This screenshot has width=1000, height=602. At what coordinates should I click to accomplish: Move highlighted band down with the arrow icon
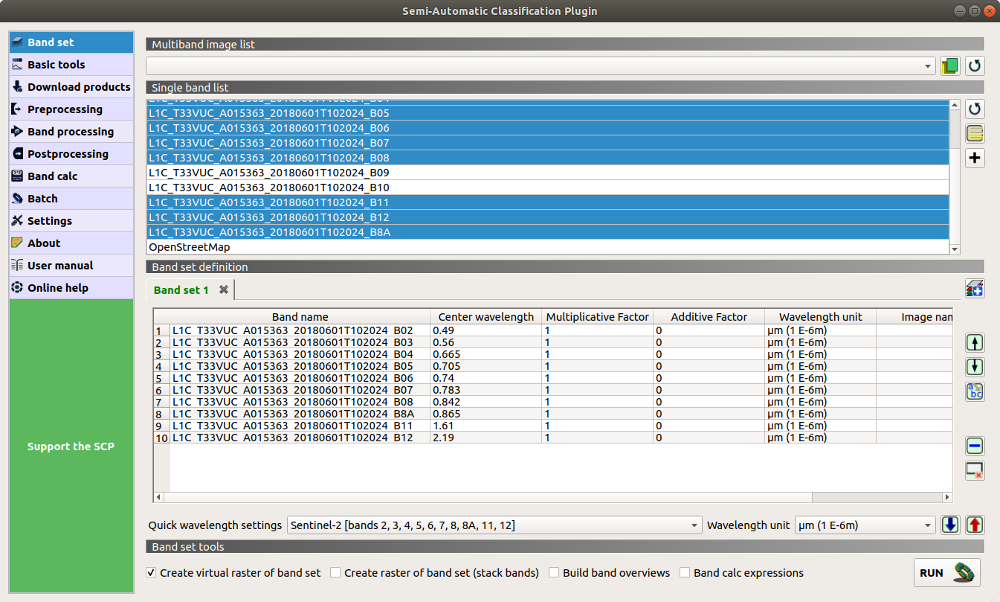coord(975,367)
